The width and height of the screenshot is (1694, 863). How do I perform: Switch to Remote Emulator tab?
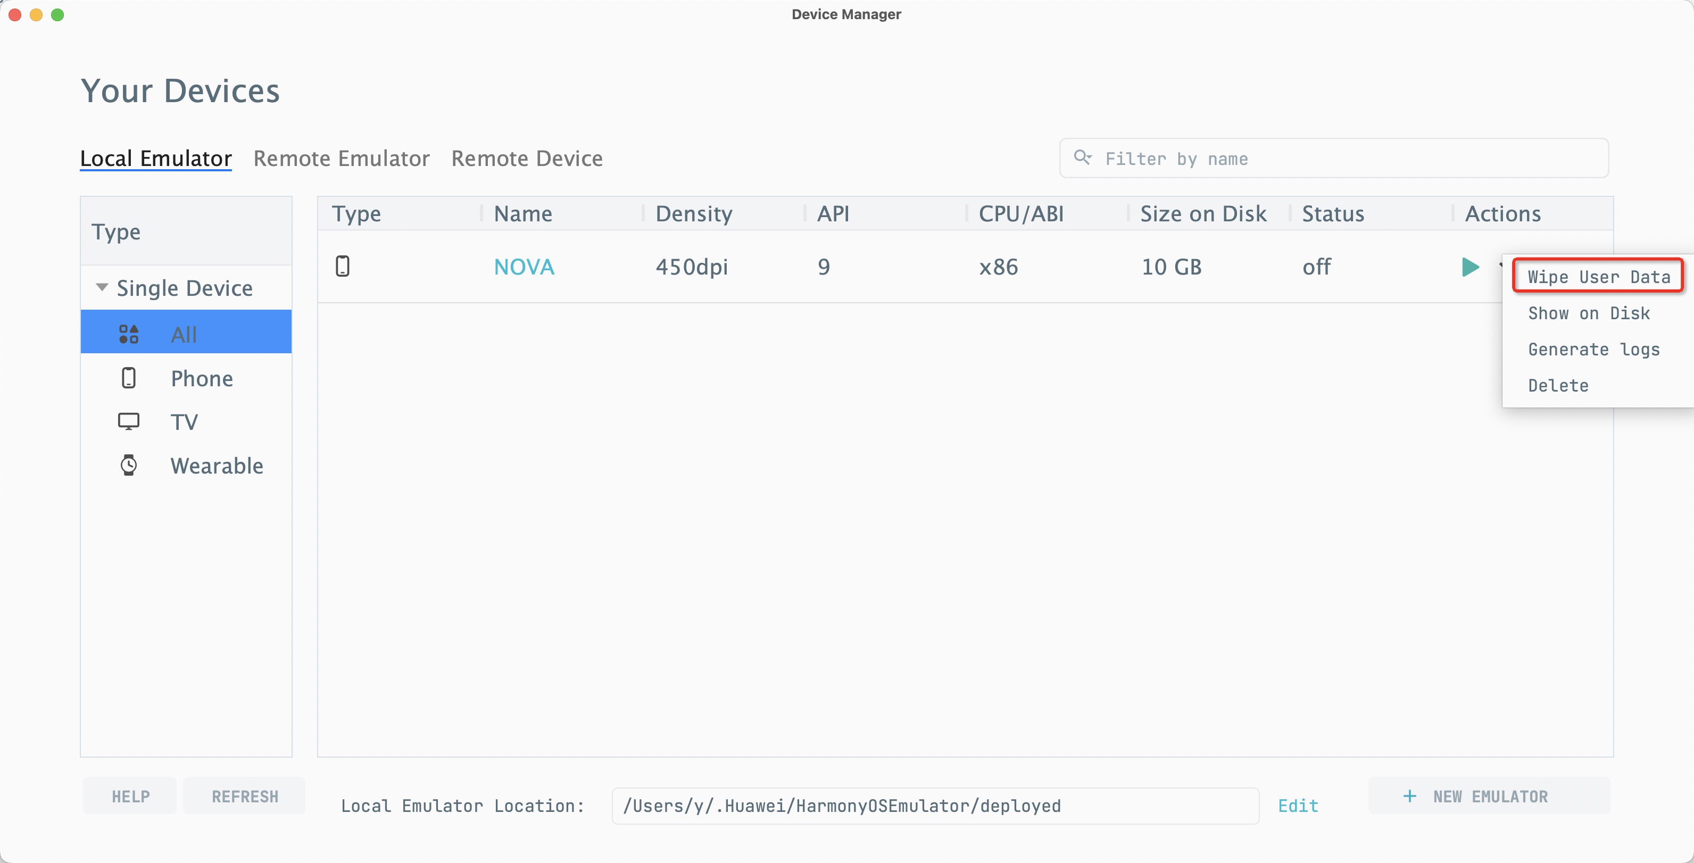coord(341,159)
